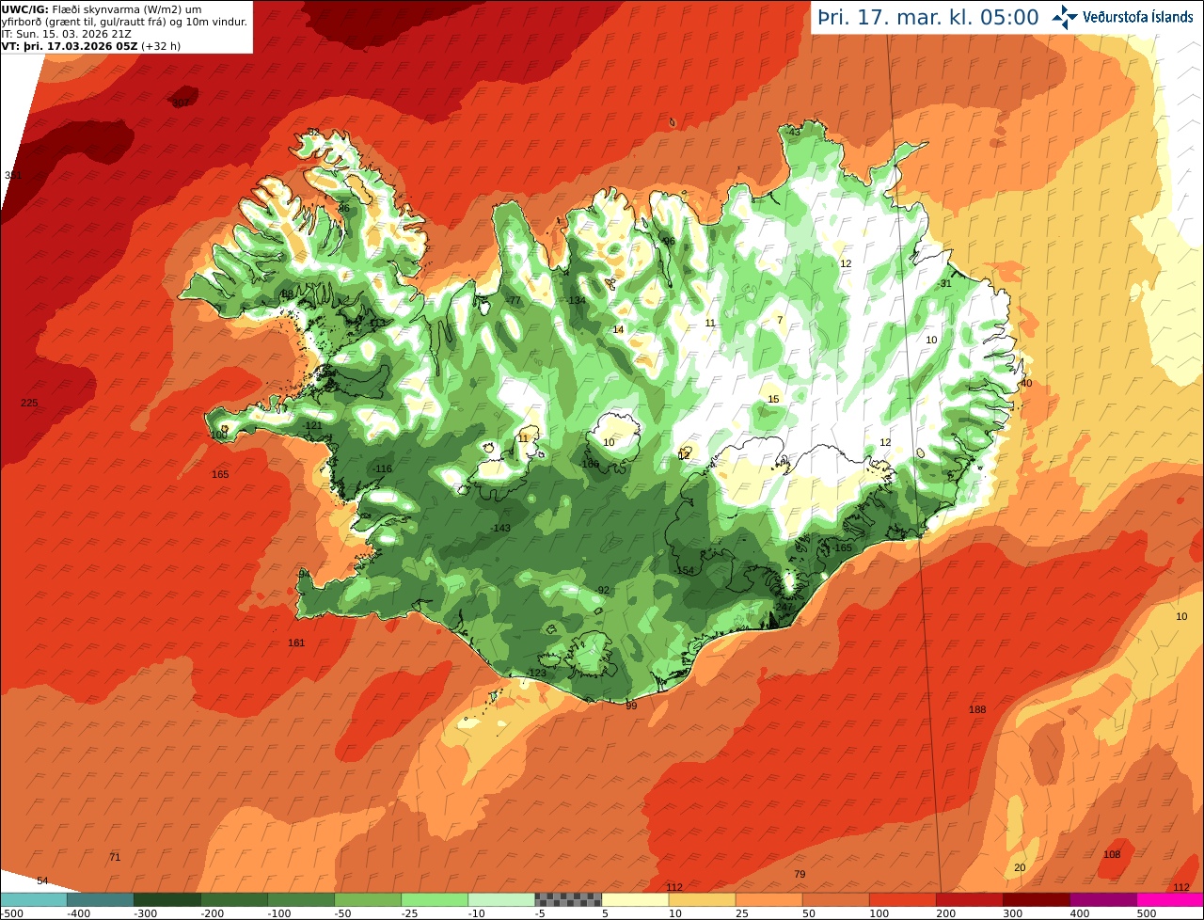
Task: Click the -143 value on the map
Action: (500, 528)
